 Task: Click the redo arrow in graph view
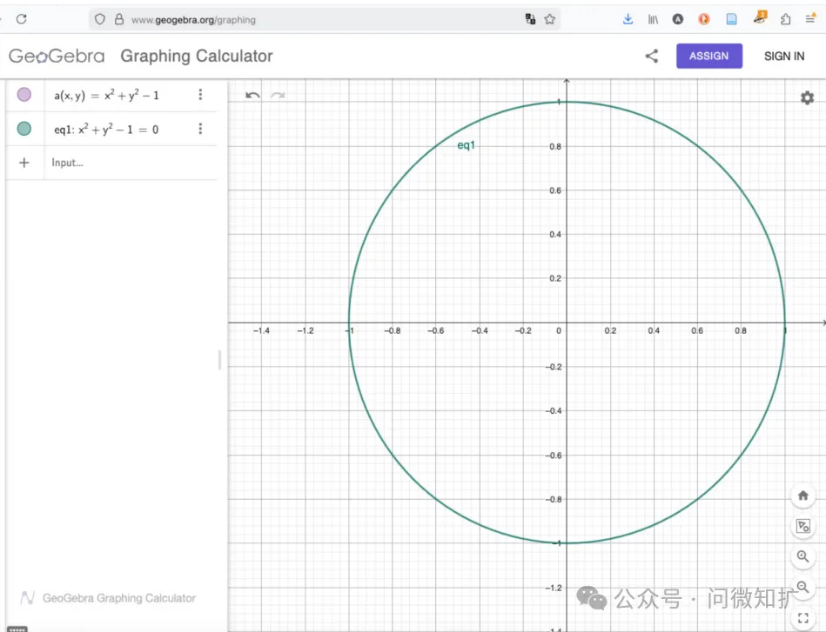(x=278, y=95)
